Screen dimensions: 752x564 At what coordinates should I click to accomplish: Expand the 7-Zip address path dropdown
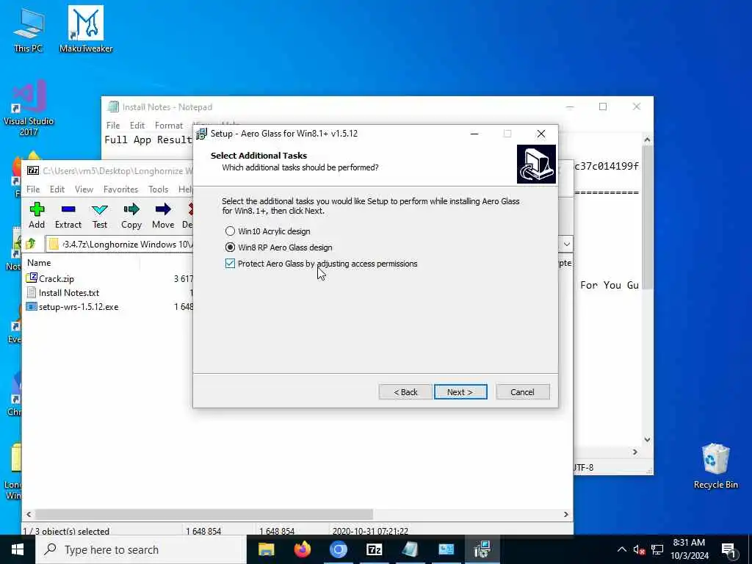[566, 244]
